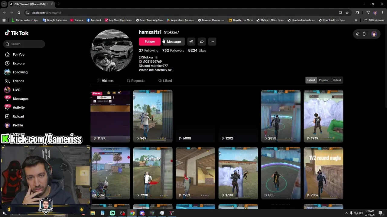Open the Facebook bookmark
This screenshot has height=217, width=387.
point(94,20)
